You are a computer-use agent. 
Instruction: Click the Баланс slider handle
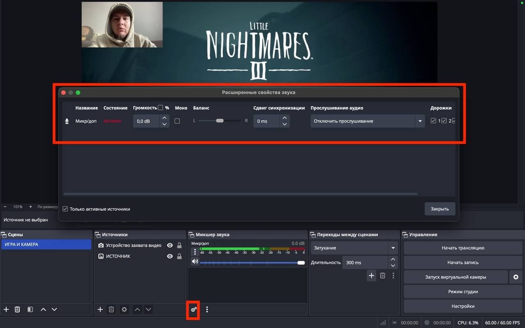point(220,121)
